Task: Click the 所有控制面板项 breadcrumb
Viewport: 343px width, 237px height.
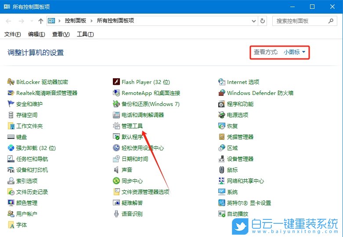Action: click(x=116, y=21)
